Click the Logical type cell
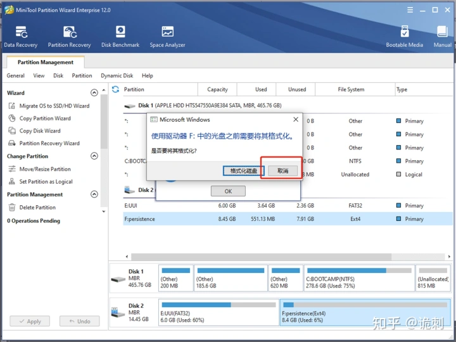The height and width of the screenshot is (342, 456). tap(409, 175)
